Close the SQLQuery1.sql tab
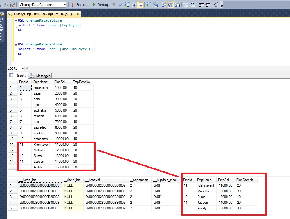290x219 pixels. click(78, 14)
